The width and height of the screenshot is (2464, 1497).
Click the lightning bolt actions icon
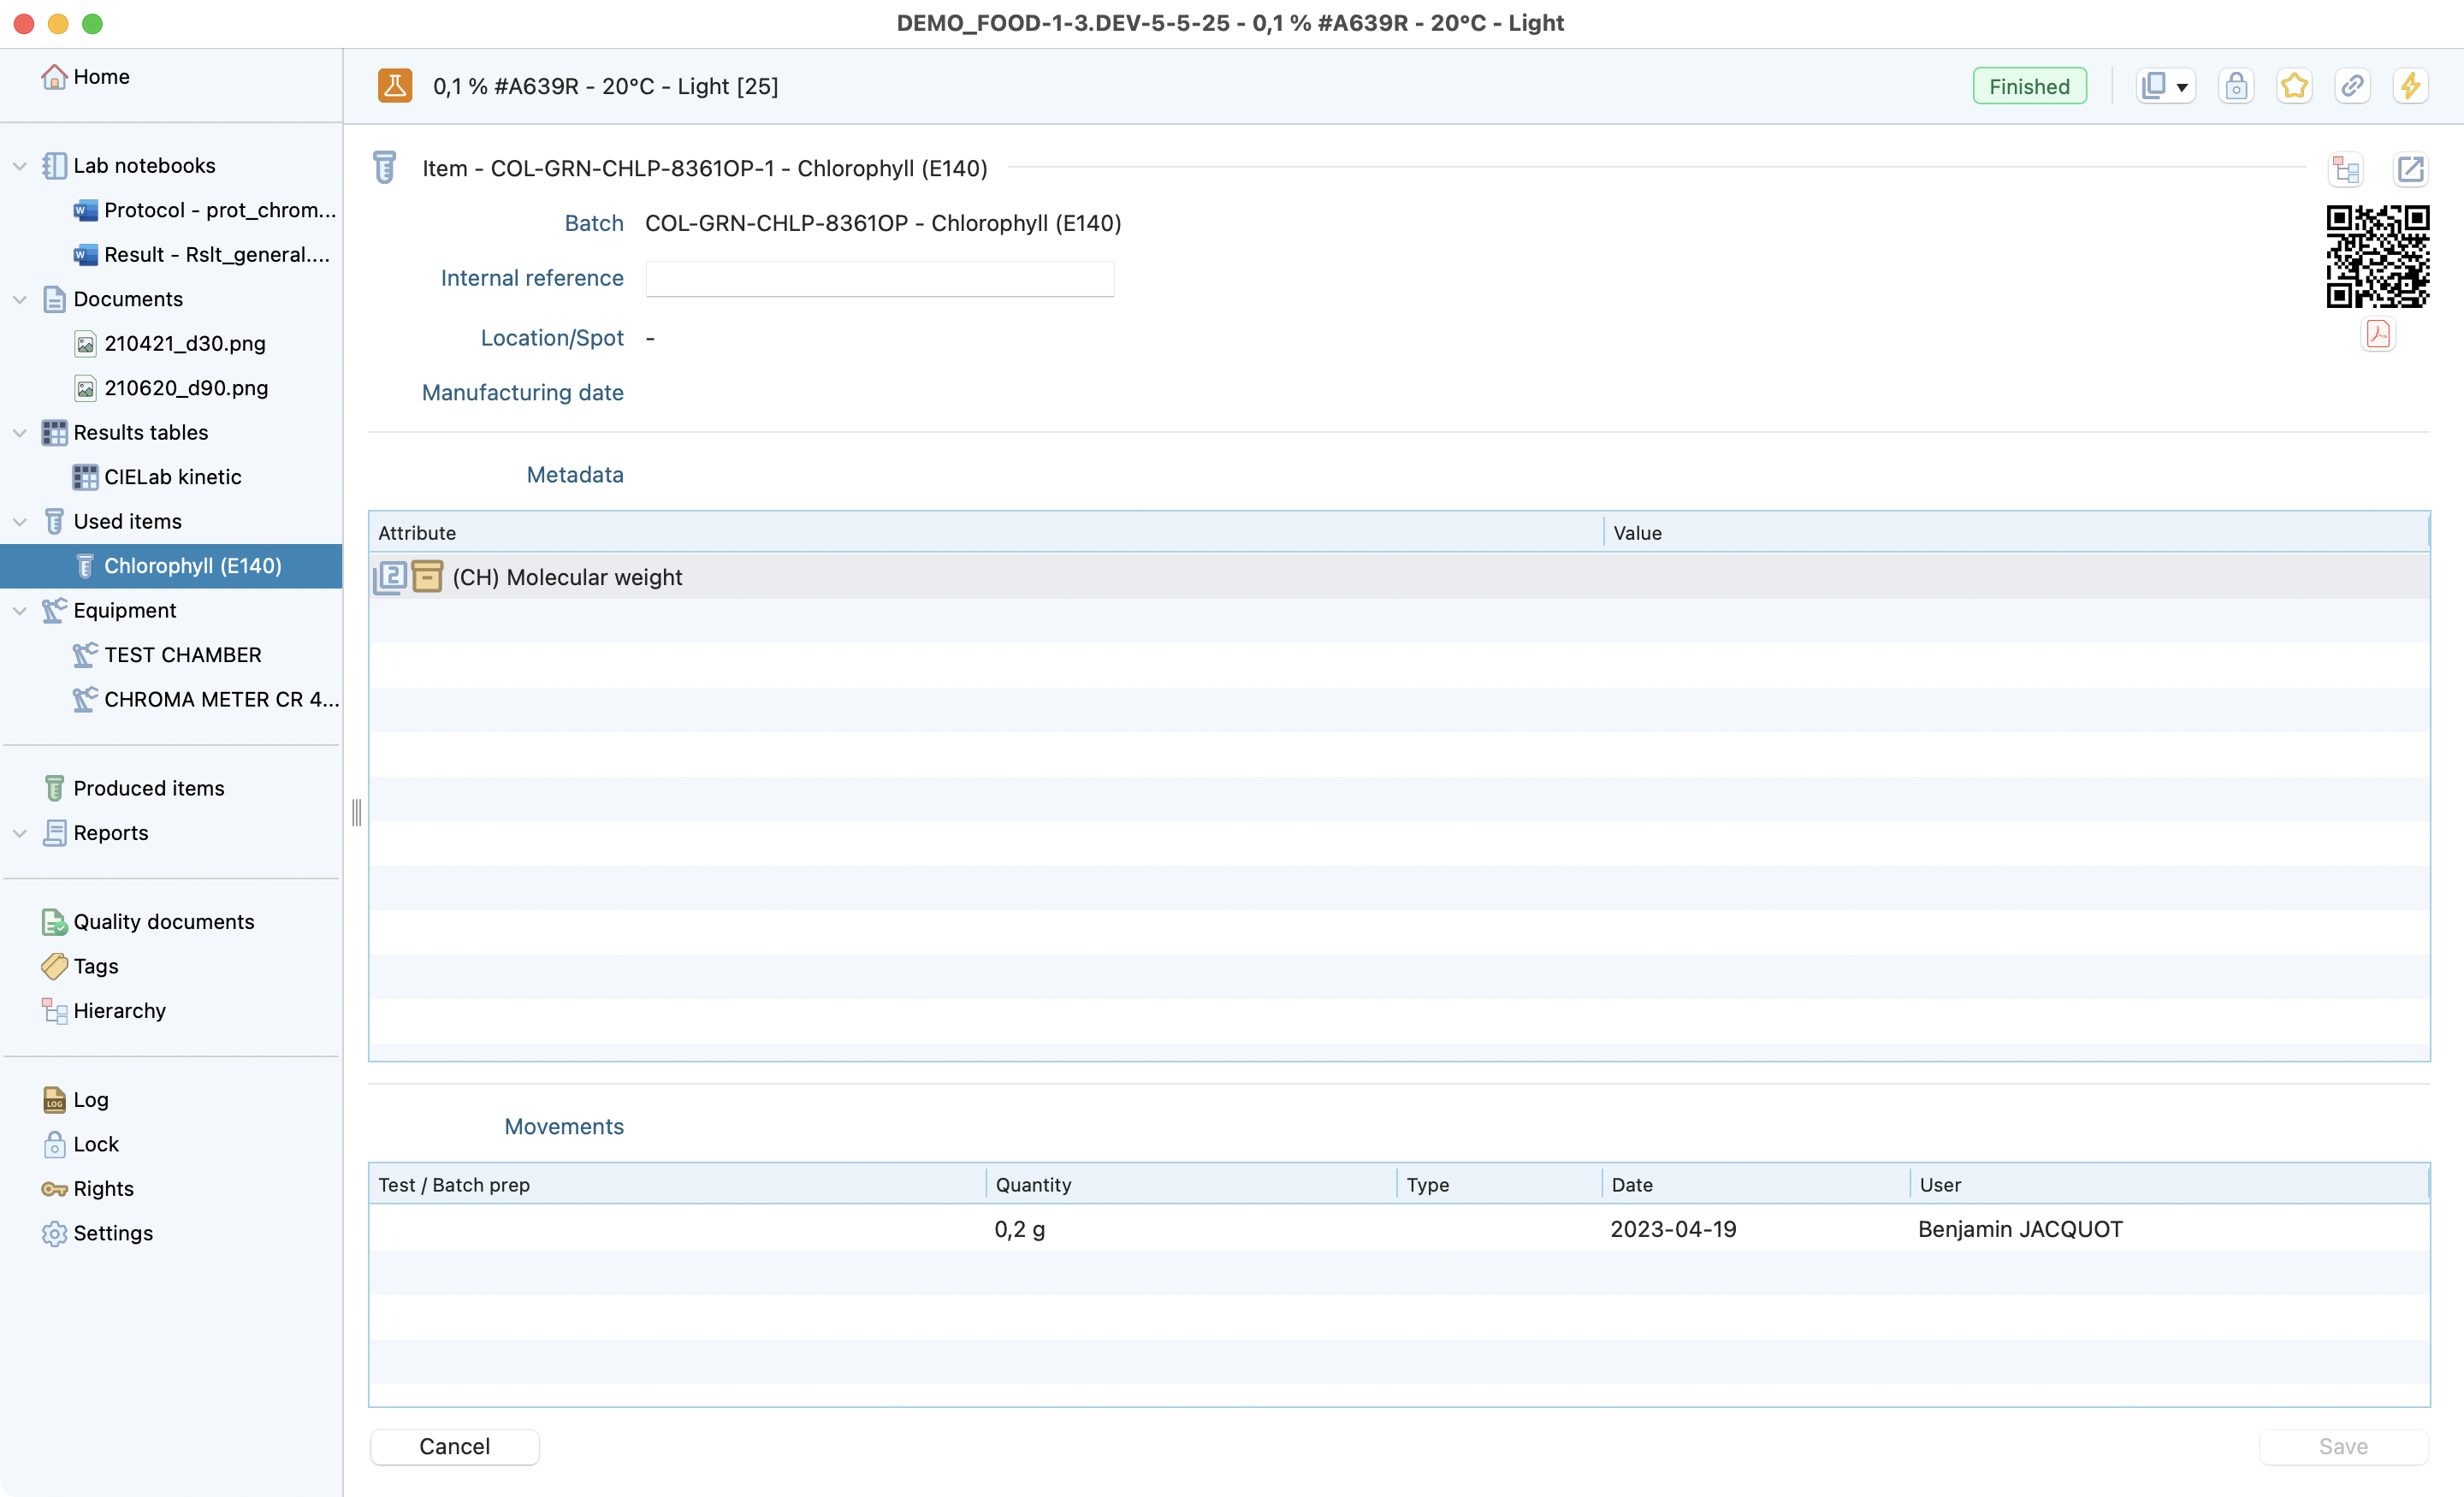click(2410, 86)
